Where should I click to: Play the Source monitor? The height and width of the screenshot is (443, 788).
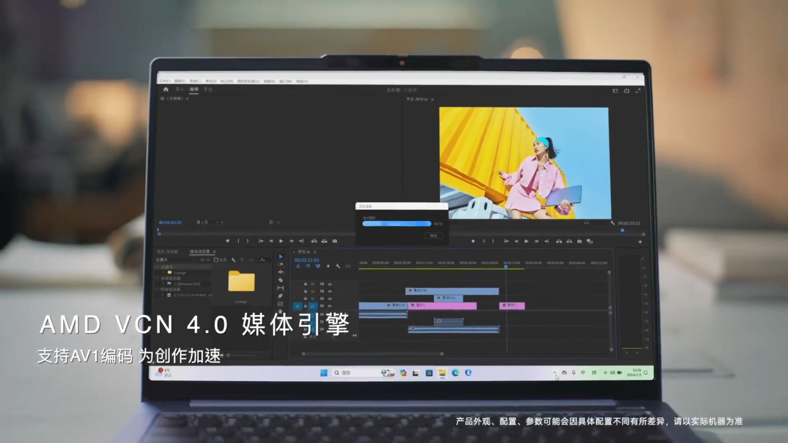(281, 241)
